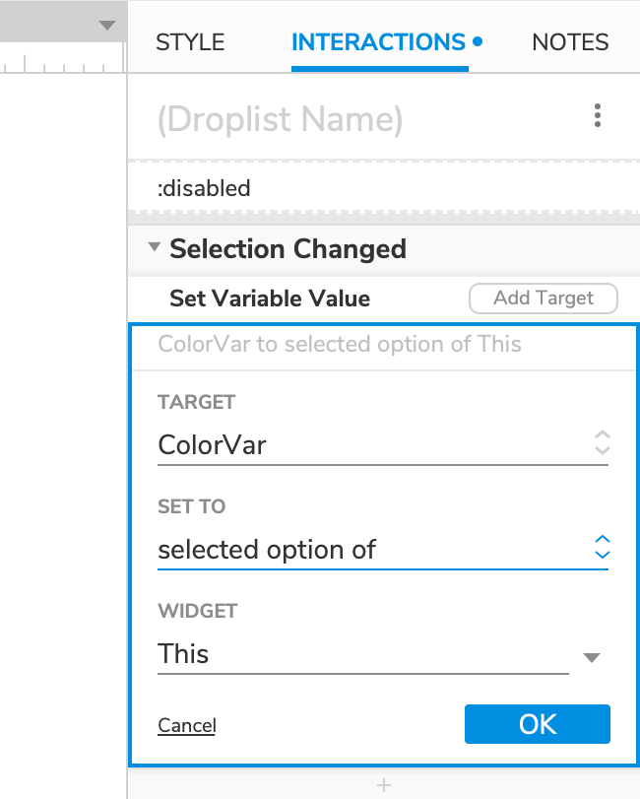The image size is (640, 799).
Task: Switch to the STYLE tab
Action: 190,42
